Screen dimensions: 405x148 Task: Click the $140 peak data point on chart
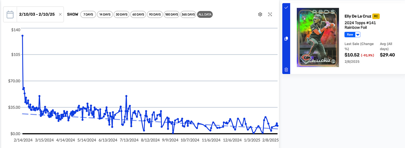pyautogui.click(x=22, y=36)
